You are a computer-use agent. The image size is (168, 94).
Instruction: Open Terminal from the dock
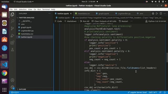4,56
